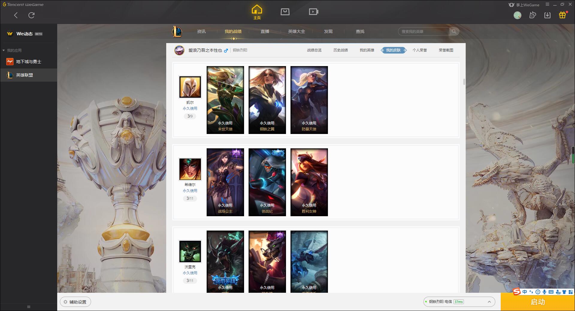Open 辅助设置 settings button
This screenshot has width=575, height=311.
coord(75,302)
